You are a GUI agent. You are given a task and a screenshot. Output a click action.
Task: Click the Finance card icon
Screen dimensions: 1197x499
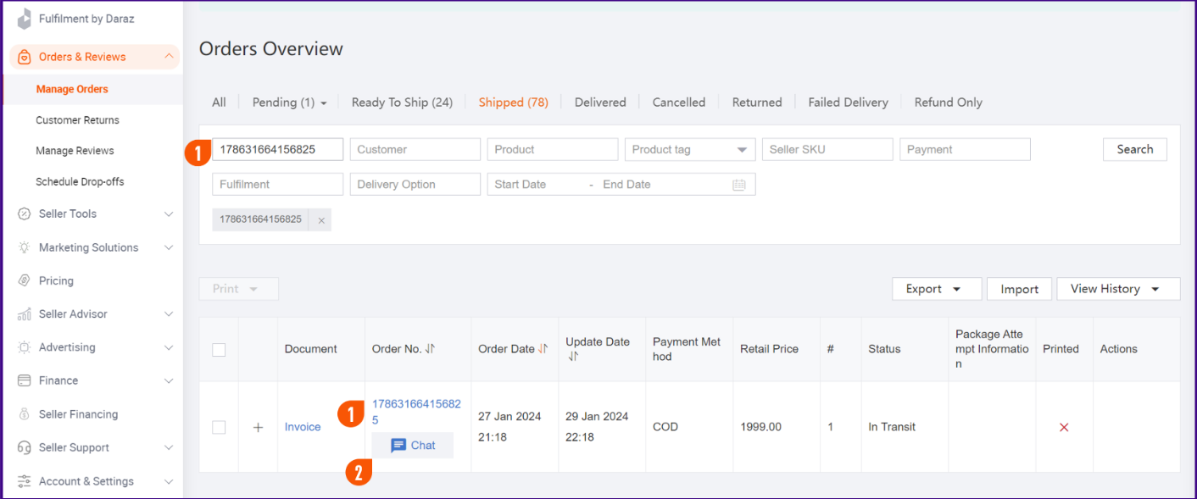24,381
